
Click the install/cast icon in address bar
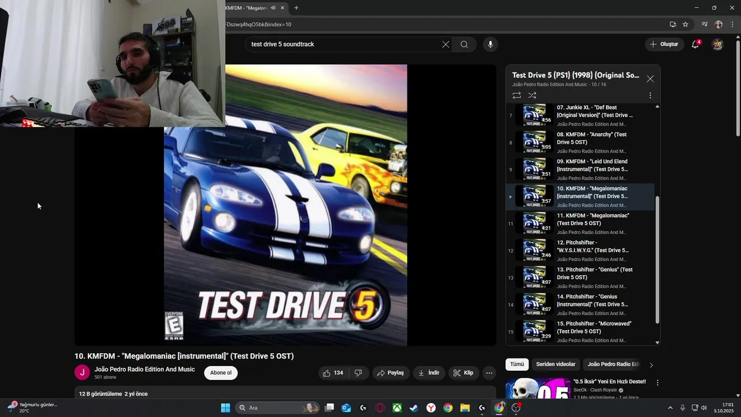(673, 24)
